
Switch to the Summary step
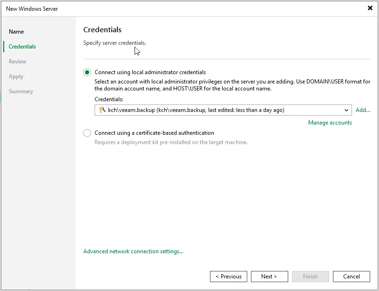point(21,91)
